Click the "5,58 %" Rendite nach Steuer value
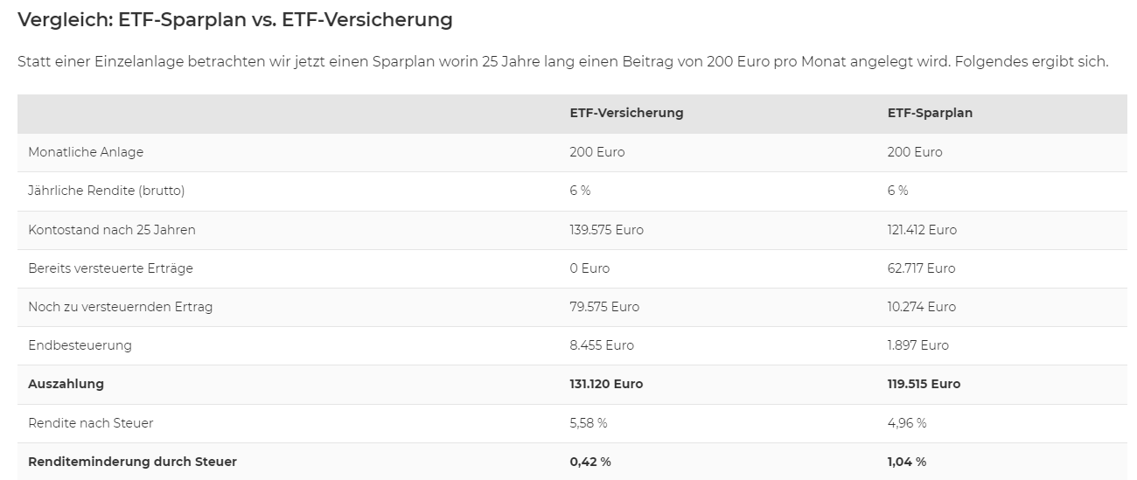Image resolution: width=1137 pixels, height=480 pixels. click(588, 423)
